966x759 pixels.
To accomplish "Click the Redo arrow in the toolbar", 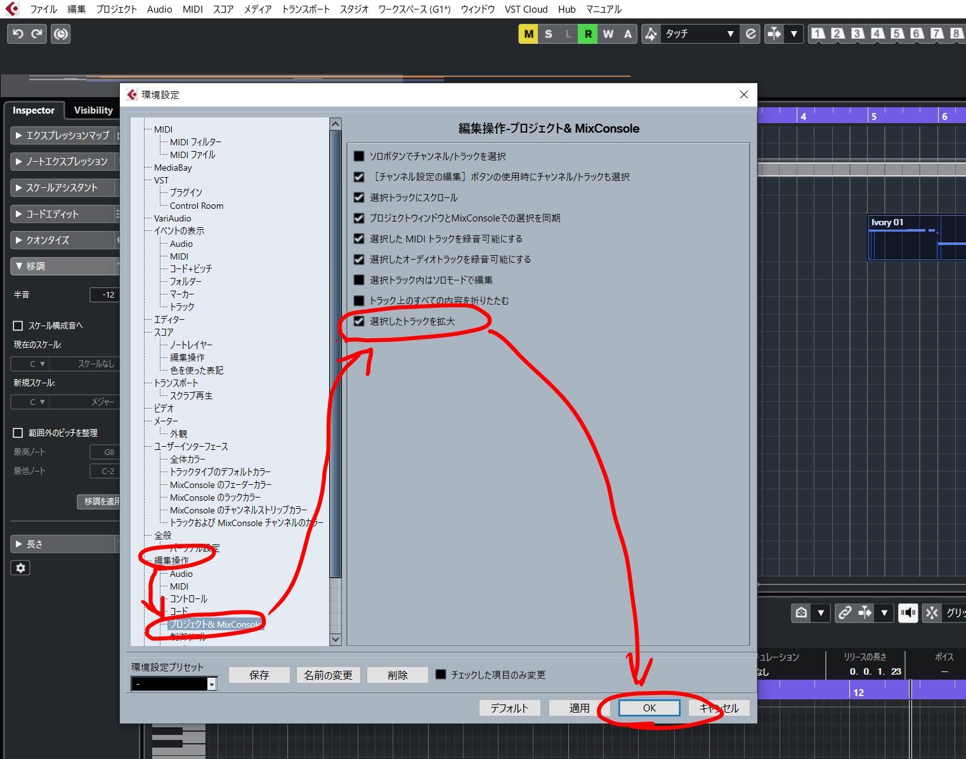I will pos(37,34).
